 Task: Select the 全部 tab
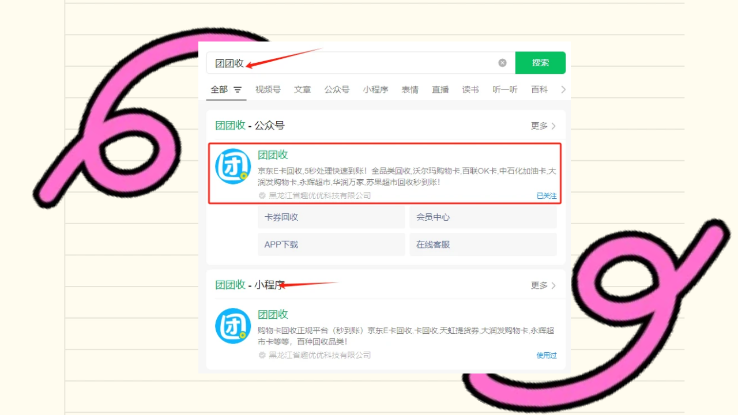(219, 89)
